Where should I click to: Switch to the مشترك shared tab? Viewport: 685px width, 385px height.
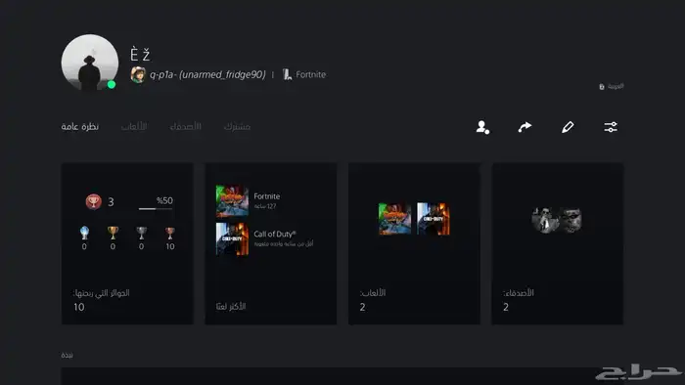coord(237,126)
